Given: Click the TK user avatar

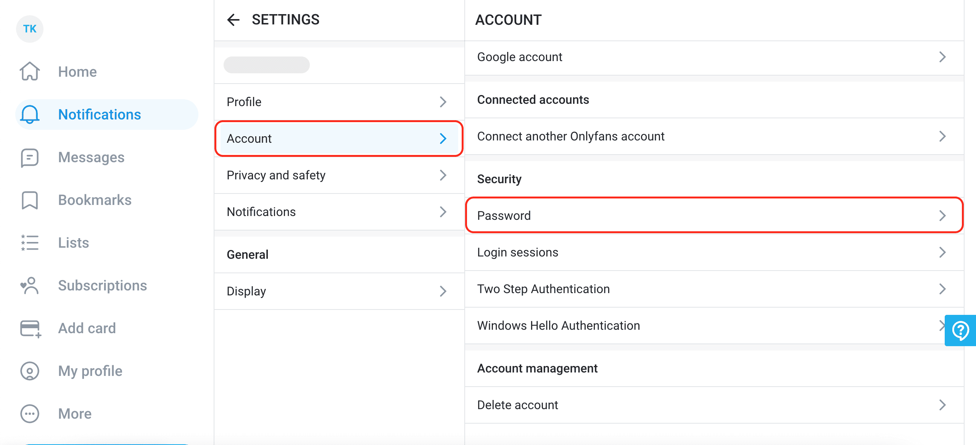Looking at the screenshot, I should coord(30,29).
